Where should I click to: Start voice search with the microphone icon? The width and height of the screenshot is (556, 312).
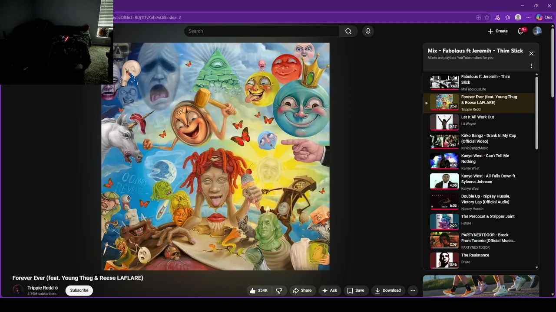tap(368, 31)
